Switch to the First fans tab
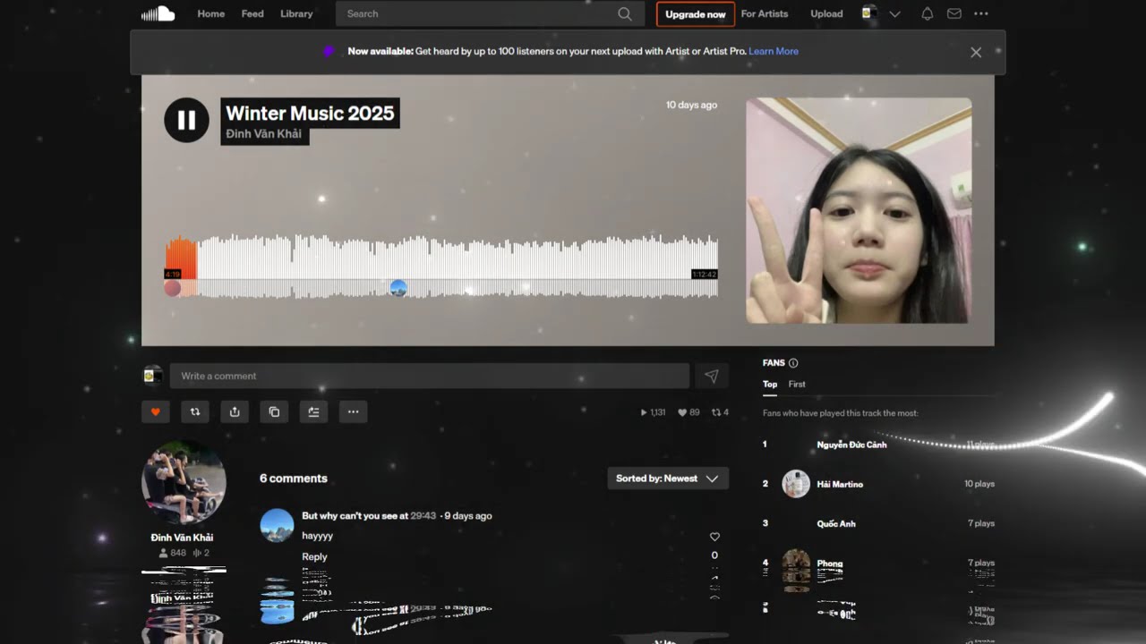 click(x=797, y=385)
